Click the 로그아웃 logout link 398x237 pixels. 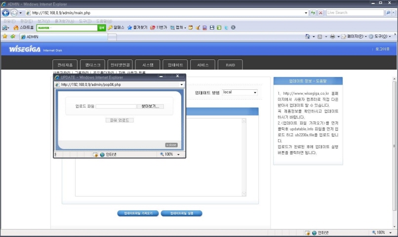pos(382,49)
